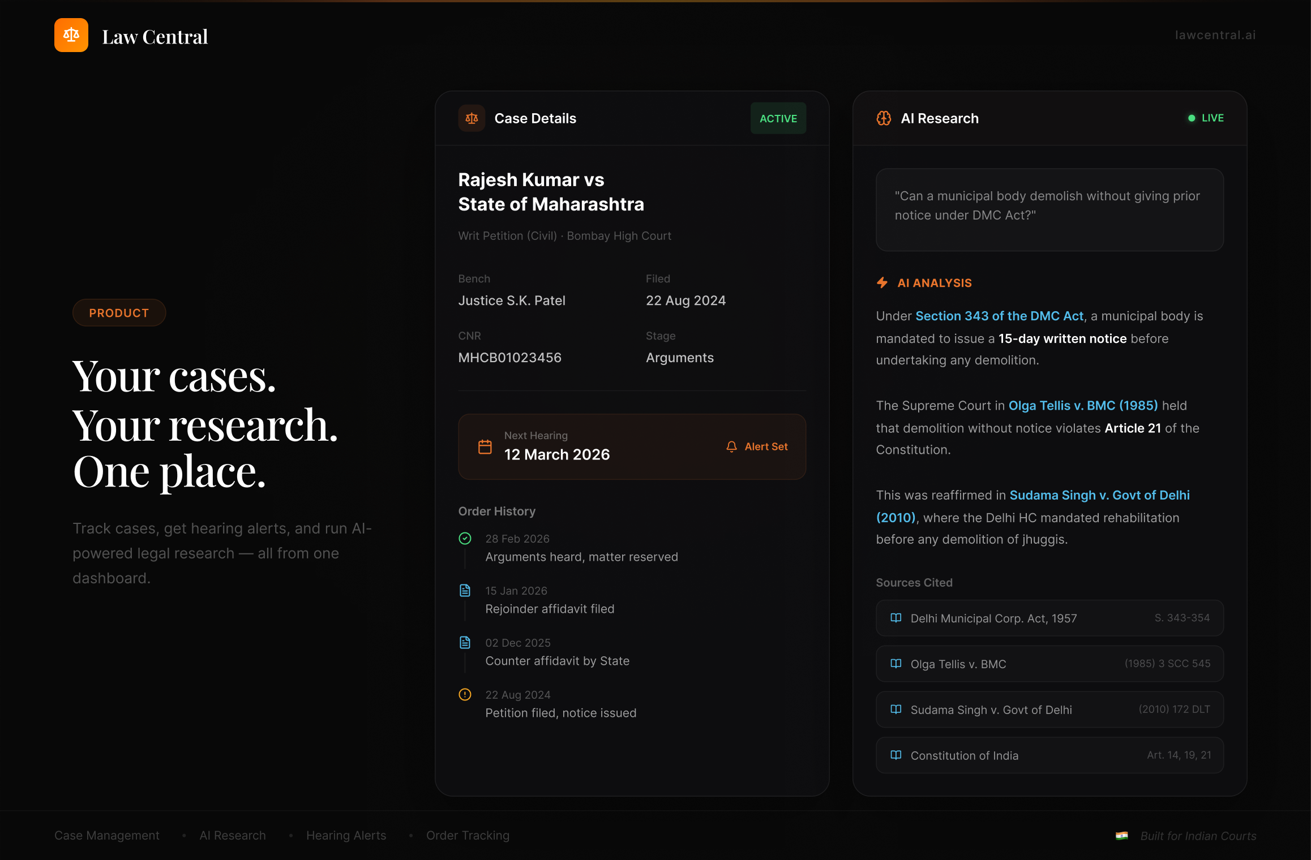Screen dimensions: 1311x860
Task: Click the Law Central scales logo
Action: [71, 35]
